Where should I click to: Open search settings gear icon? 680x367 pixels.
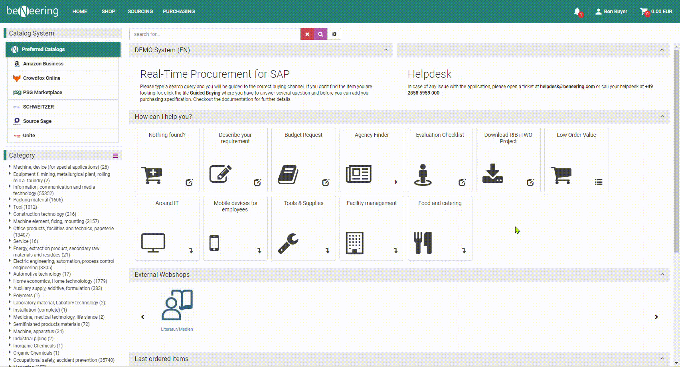pyautogui.click(x=334, y=34)
